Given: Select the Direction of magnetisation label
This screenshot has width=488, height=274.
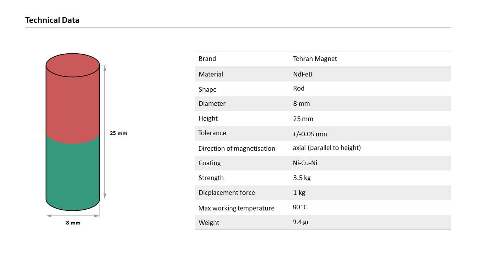Looking at the screenshot, I should click(x=236, y=148).
